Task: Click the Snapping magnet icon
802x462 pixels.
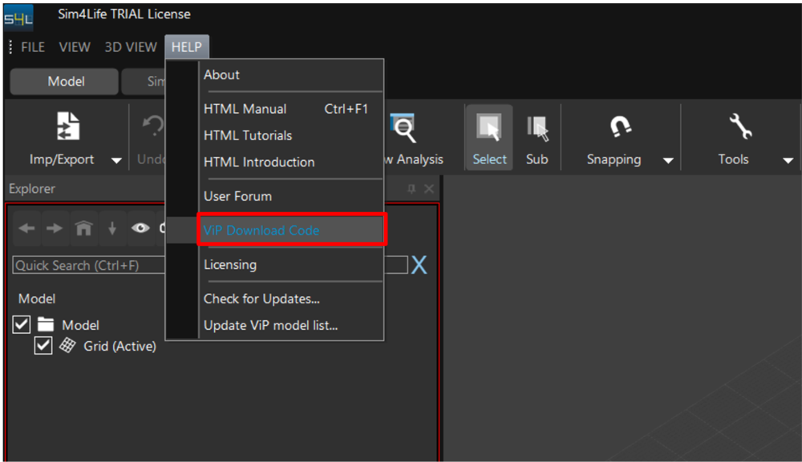Action: (x=614, y=127)
